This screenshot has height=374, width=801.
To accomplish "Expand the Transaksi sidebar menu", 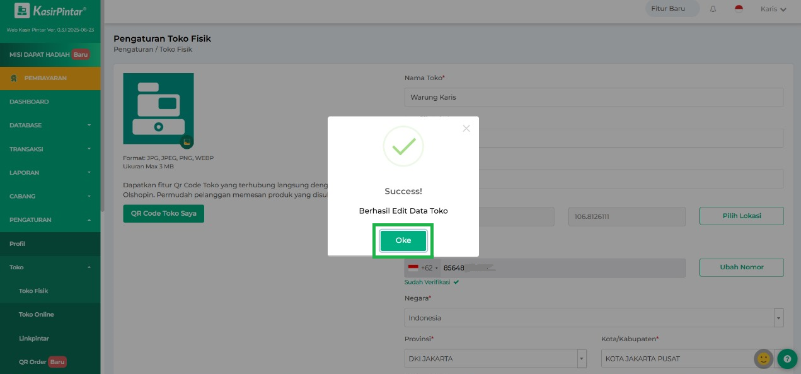I will (x=50, y=149).
